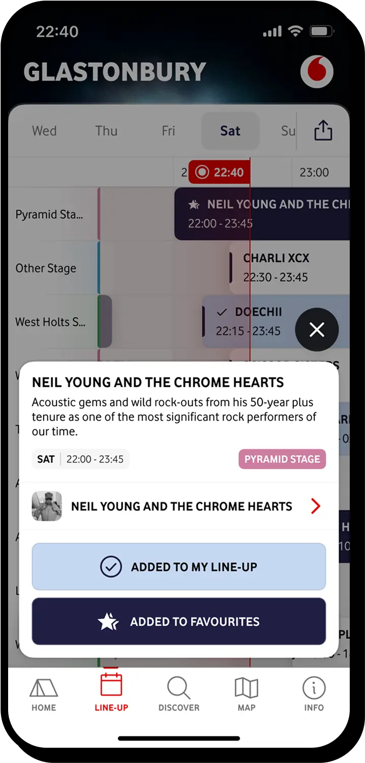Close the event details popup
365x763 pixels.
(x=317, y=330)
